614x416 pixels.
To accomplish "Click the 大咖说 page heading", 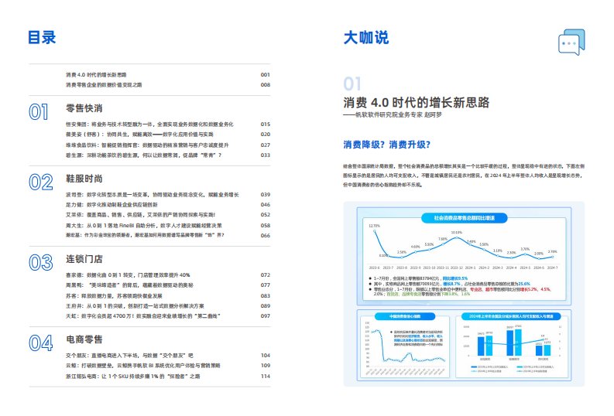I will point(366,38).
